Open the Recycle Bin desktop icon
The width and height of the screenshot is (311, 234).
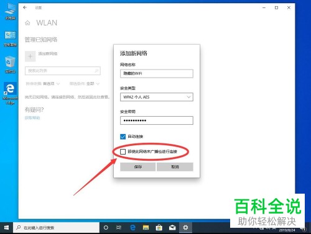coord(10,65)
